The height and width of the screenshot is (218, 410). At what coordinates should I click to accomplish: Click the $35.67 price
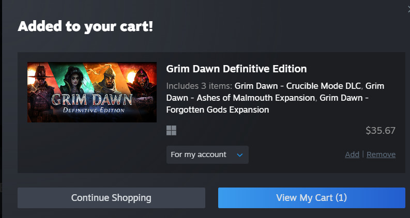pos(380,131)
